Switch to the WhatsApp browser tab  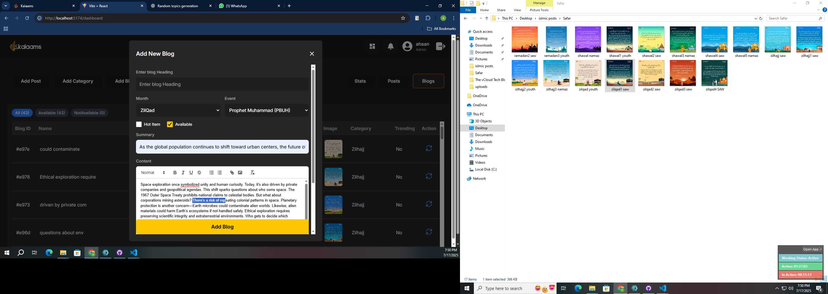click(250, 6)
